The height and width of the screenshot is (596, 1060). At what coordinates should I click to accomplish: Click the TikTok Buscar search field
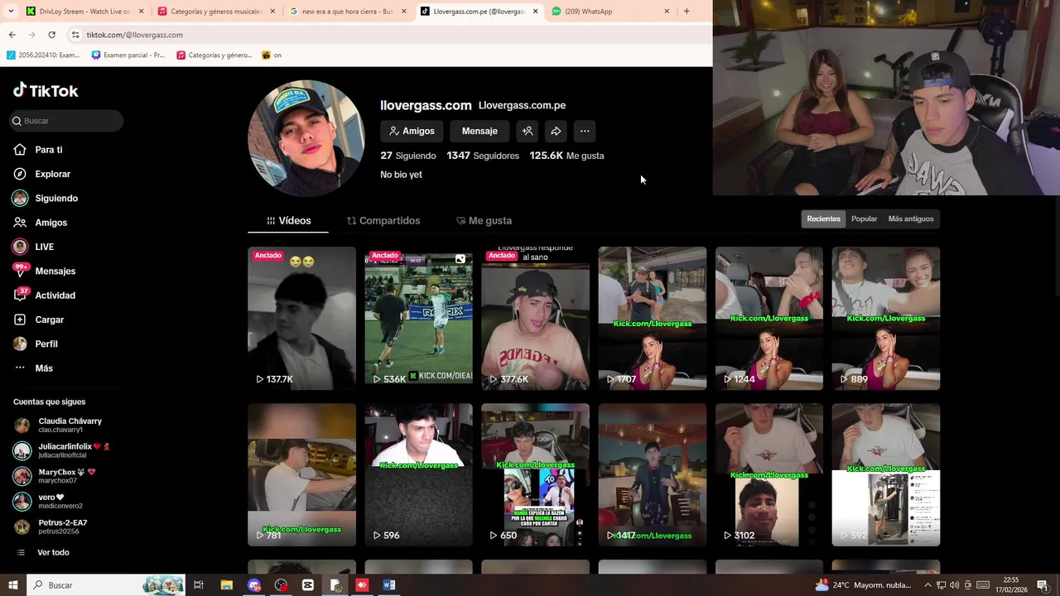[66, 121]
